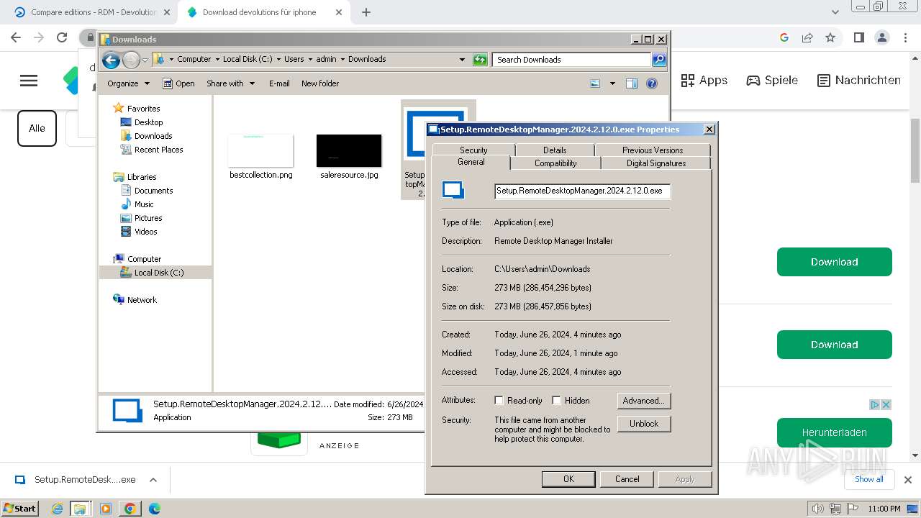Open Chrome profile avatar icon
The height and width of the screenshot is (518, 921).
click(x=881, y=37)
